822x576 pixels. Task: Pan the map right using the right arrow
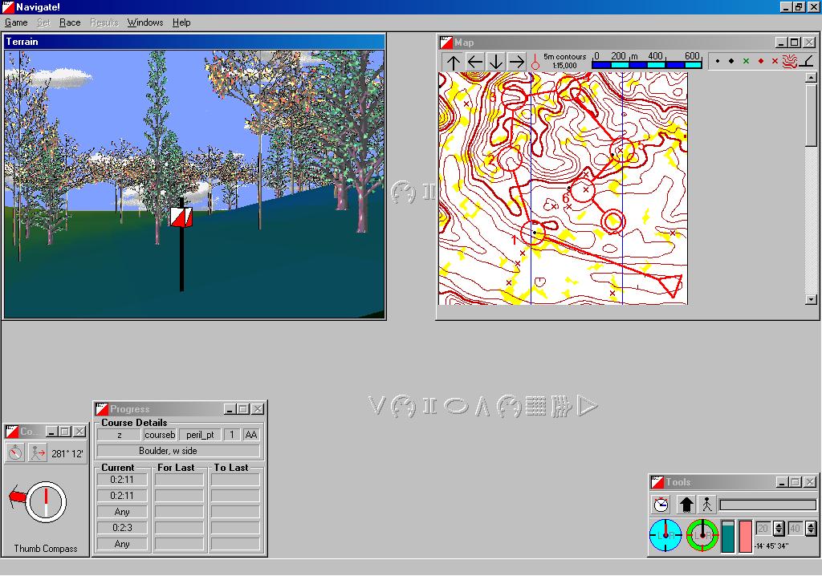pyautogui.click(x=516, y=62)
